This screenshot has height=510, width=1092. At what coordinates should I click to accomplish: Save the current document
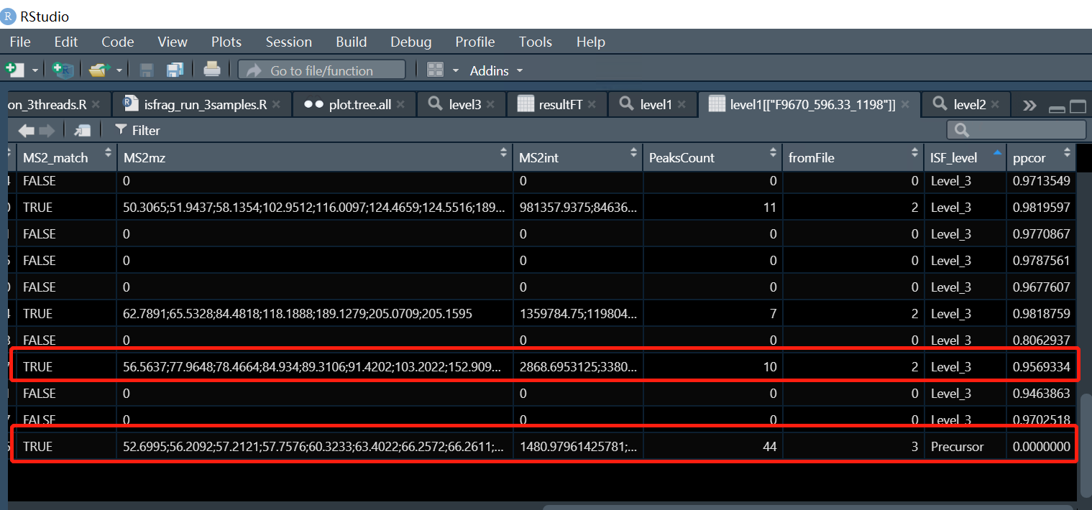[146, 69]
